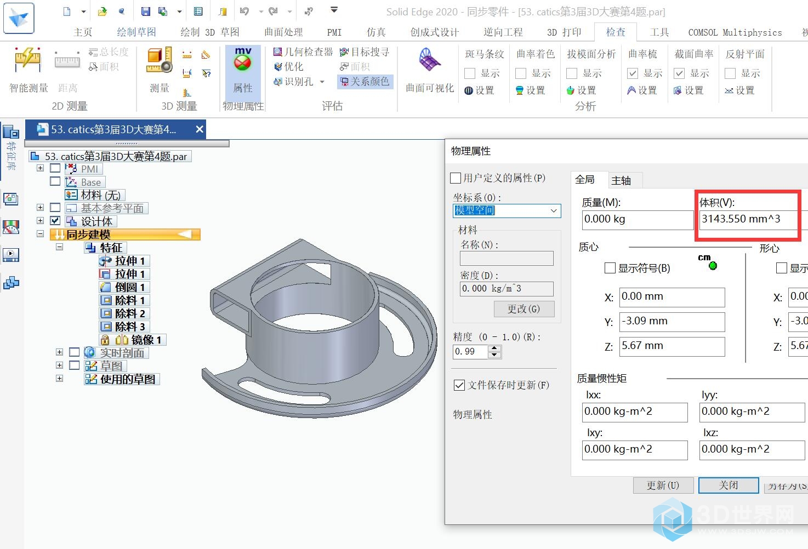The width and height of the screenshot is (808, 549).
Task: Select the Smart Measure (智能测量) tool
Action: (29, 70)
